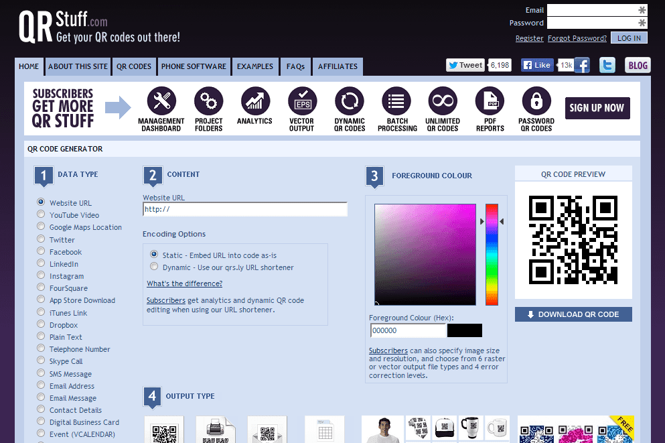665x443 pixels.
Task: Click the DOWNLOAD QR CODE button
Action: point(573,314)
